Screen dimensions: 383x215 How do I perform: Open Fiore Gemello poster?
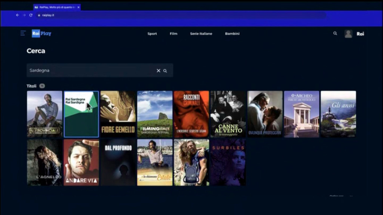pos(118,114)
